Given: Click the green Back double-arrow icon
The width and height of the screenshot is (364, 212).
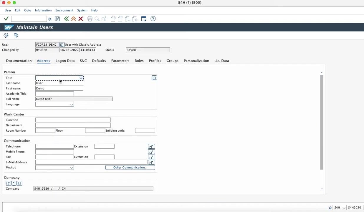Looking at the screenshot, I should [66, 19].
